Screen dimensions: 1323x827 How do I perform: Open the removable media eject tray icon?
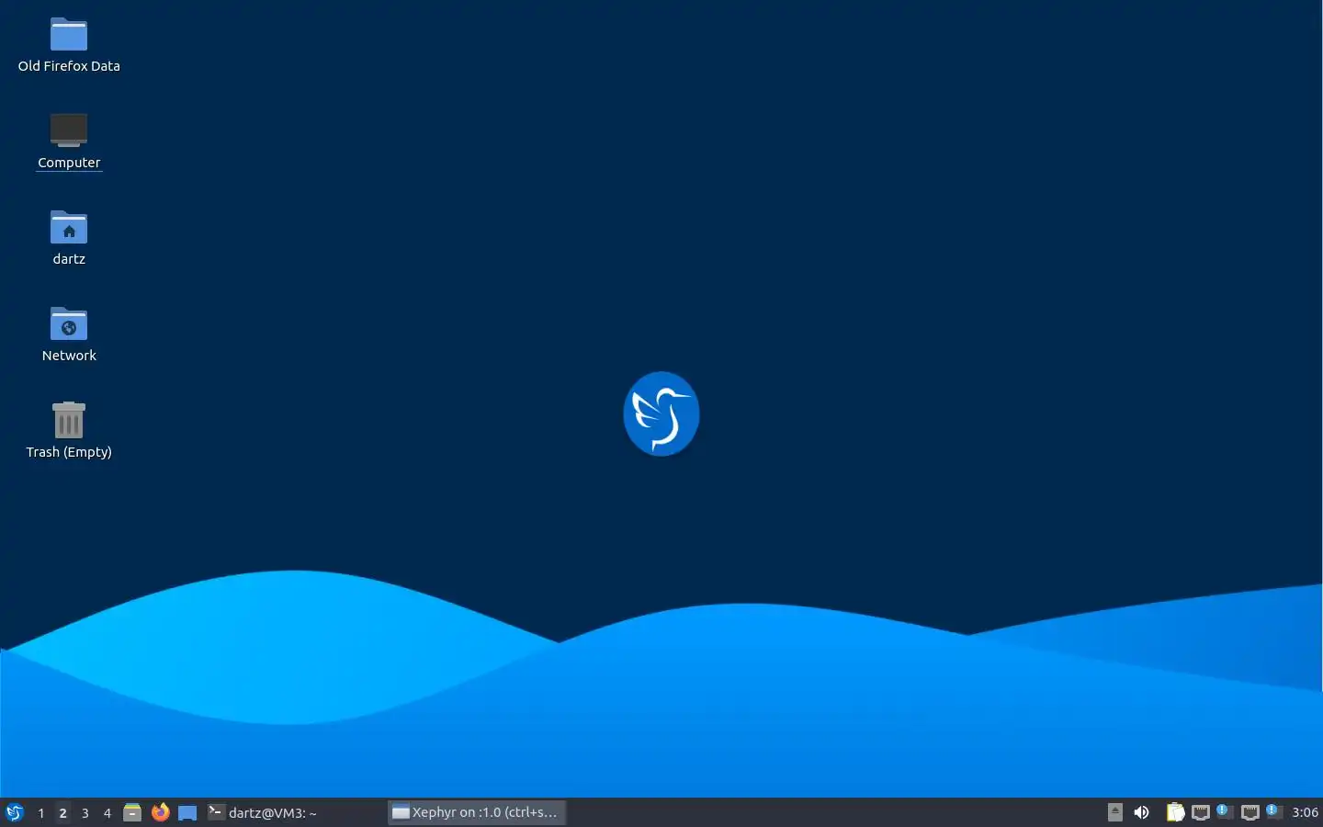click(x=1114, y=812)
